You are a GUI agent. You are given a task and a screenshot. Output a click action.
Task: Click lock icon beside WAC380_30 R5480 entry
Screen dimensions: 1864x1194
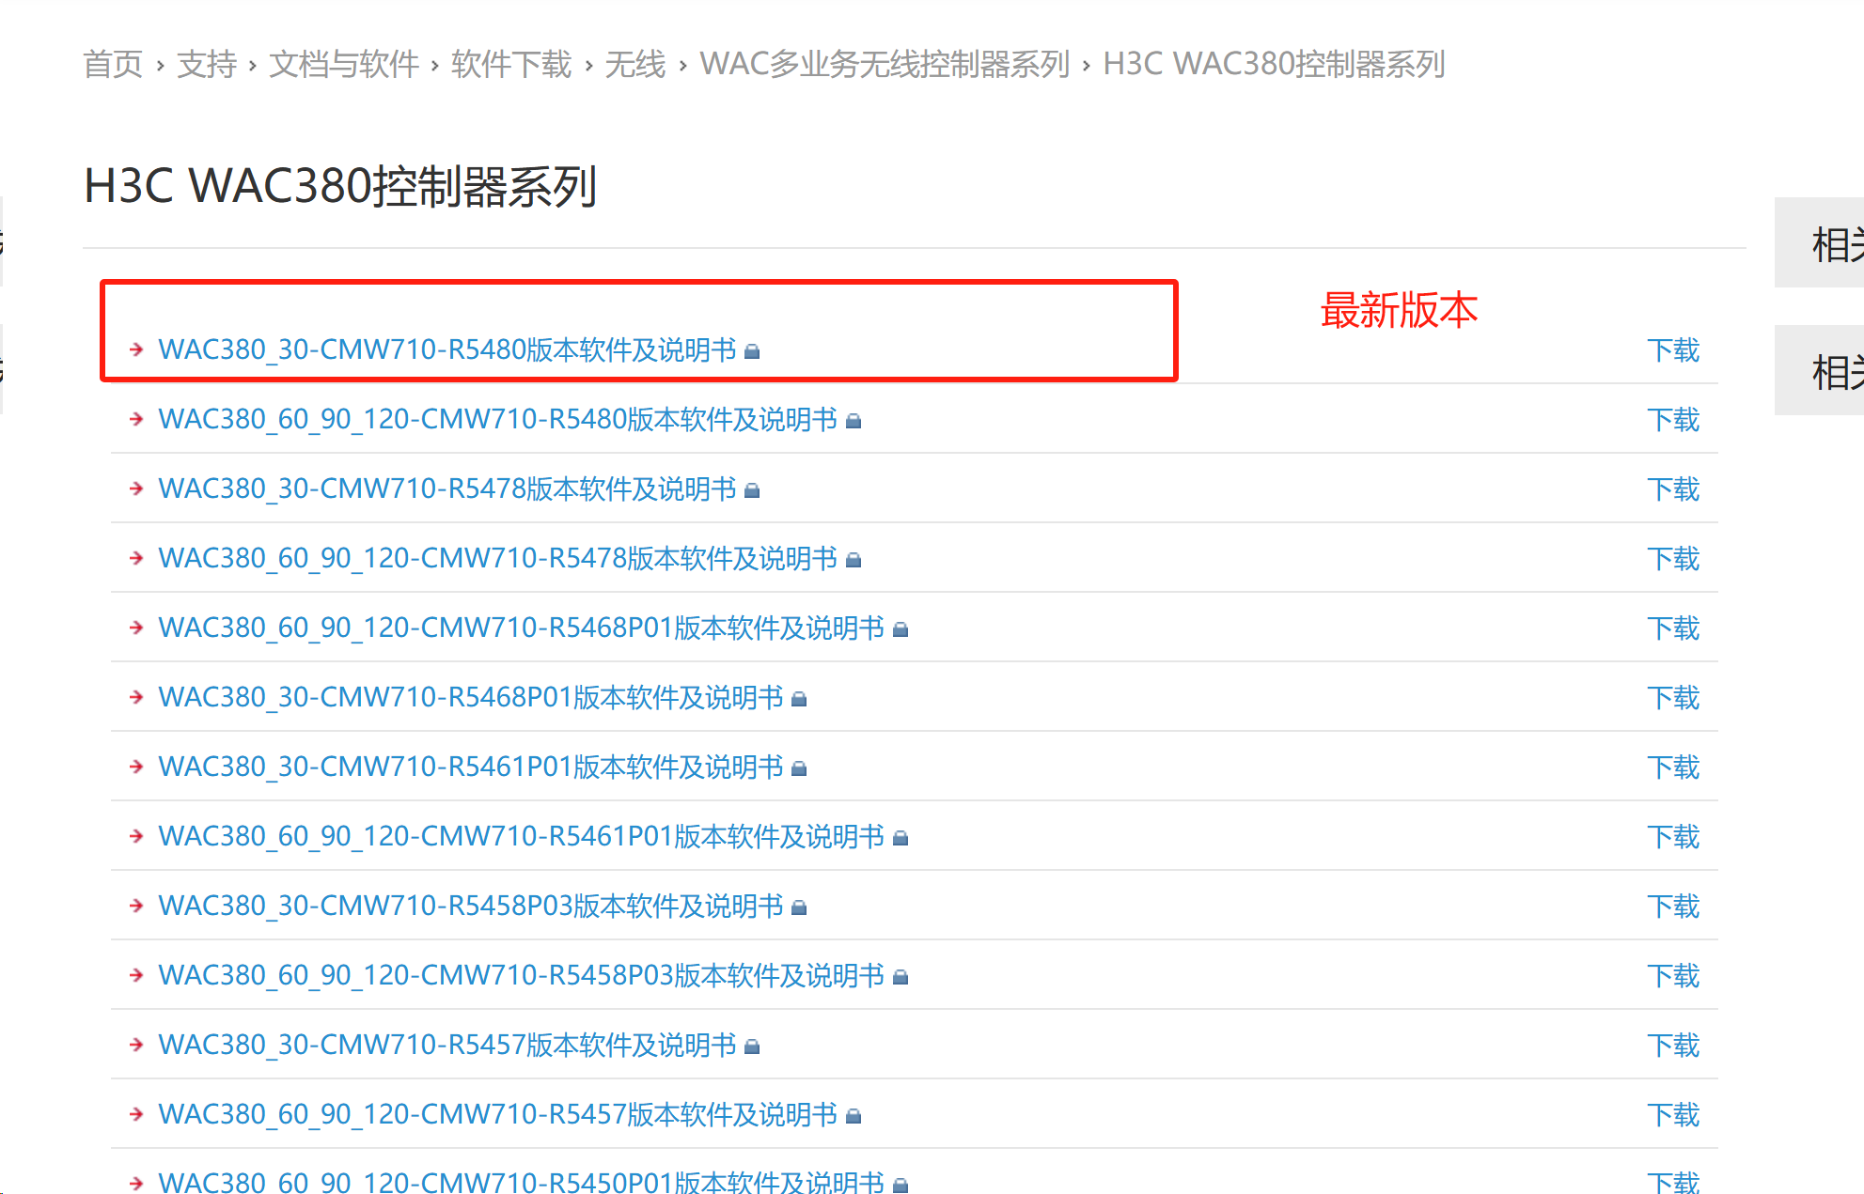(752, 351)
